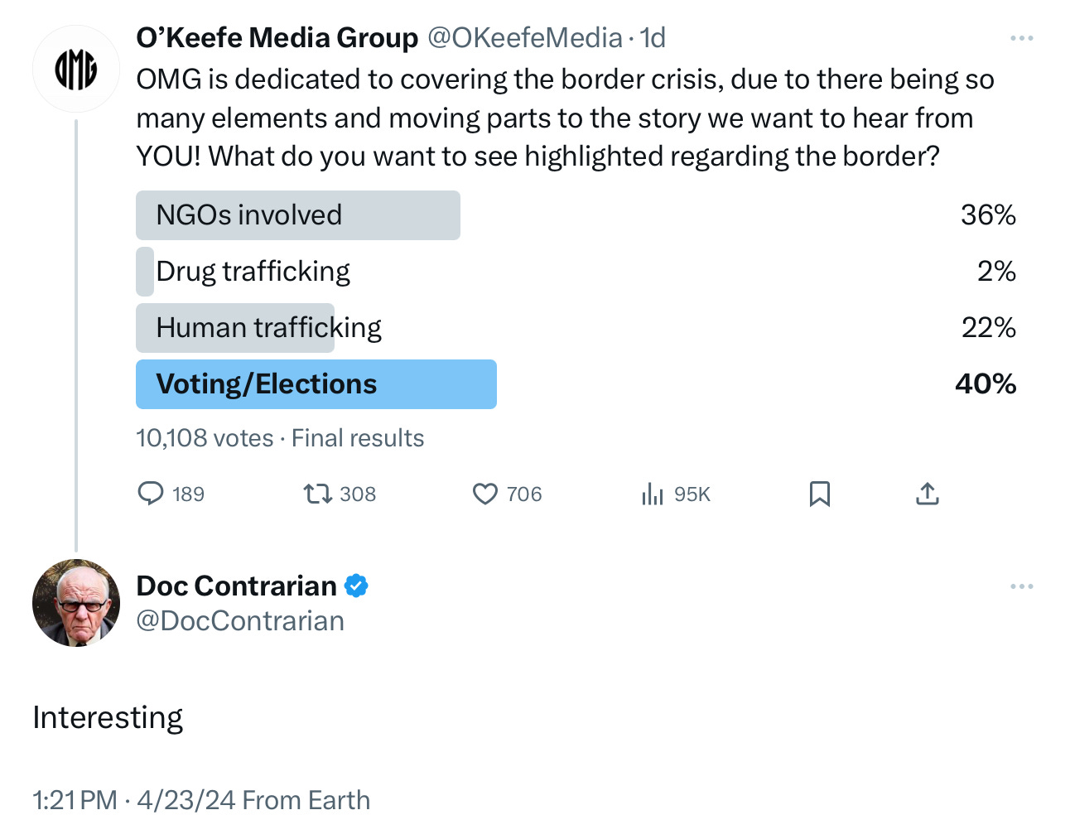Open the @OKeefeMedia handle link

tap(525, 38)
